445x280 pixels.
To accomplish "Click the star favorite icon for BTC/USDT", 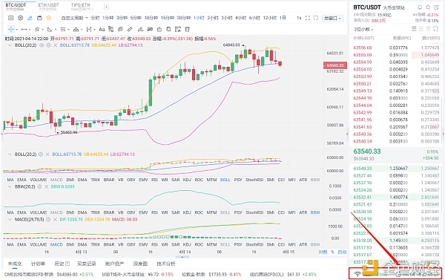I will click(x=428, y=7).
